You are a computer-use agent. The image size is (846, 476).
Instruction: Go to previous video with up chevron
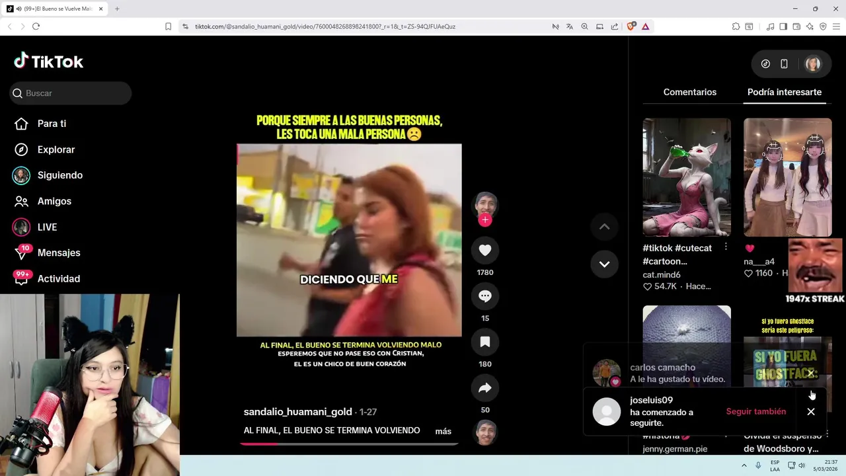click(604, 227)
